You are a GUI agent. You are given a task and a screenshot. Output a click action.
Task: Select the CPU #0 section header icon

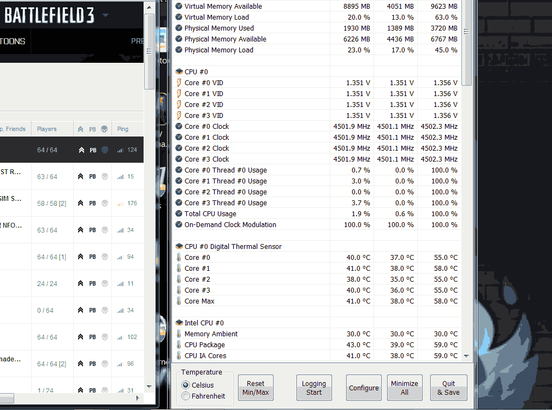179,72
